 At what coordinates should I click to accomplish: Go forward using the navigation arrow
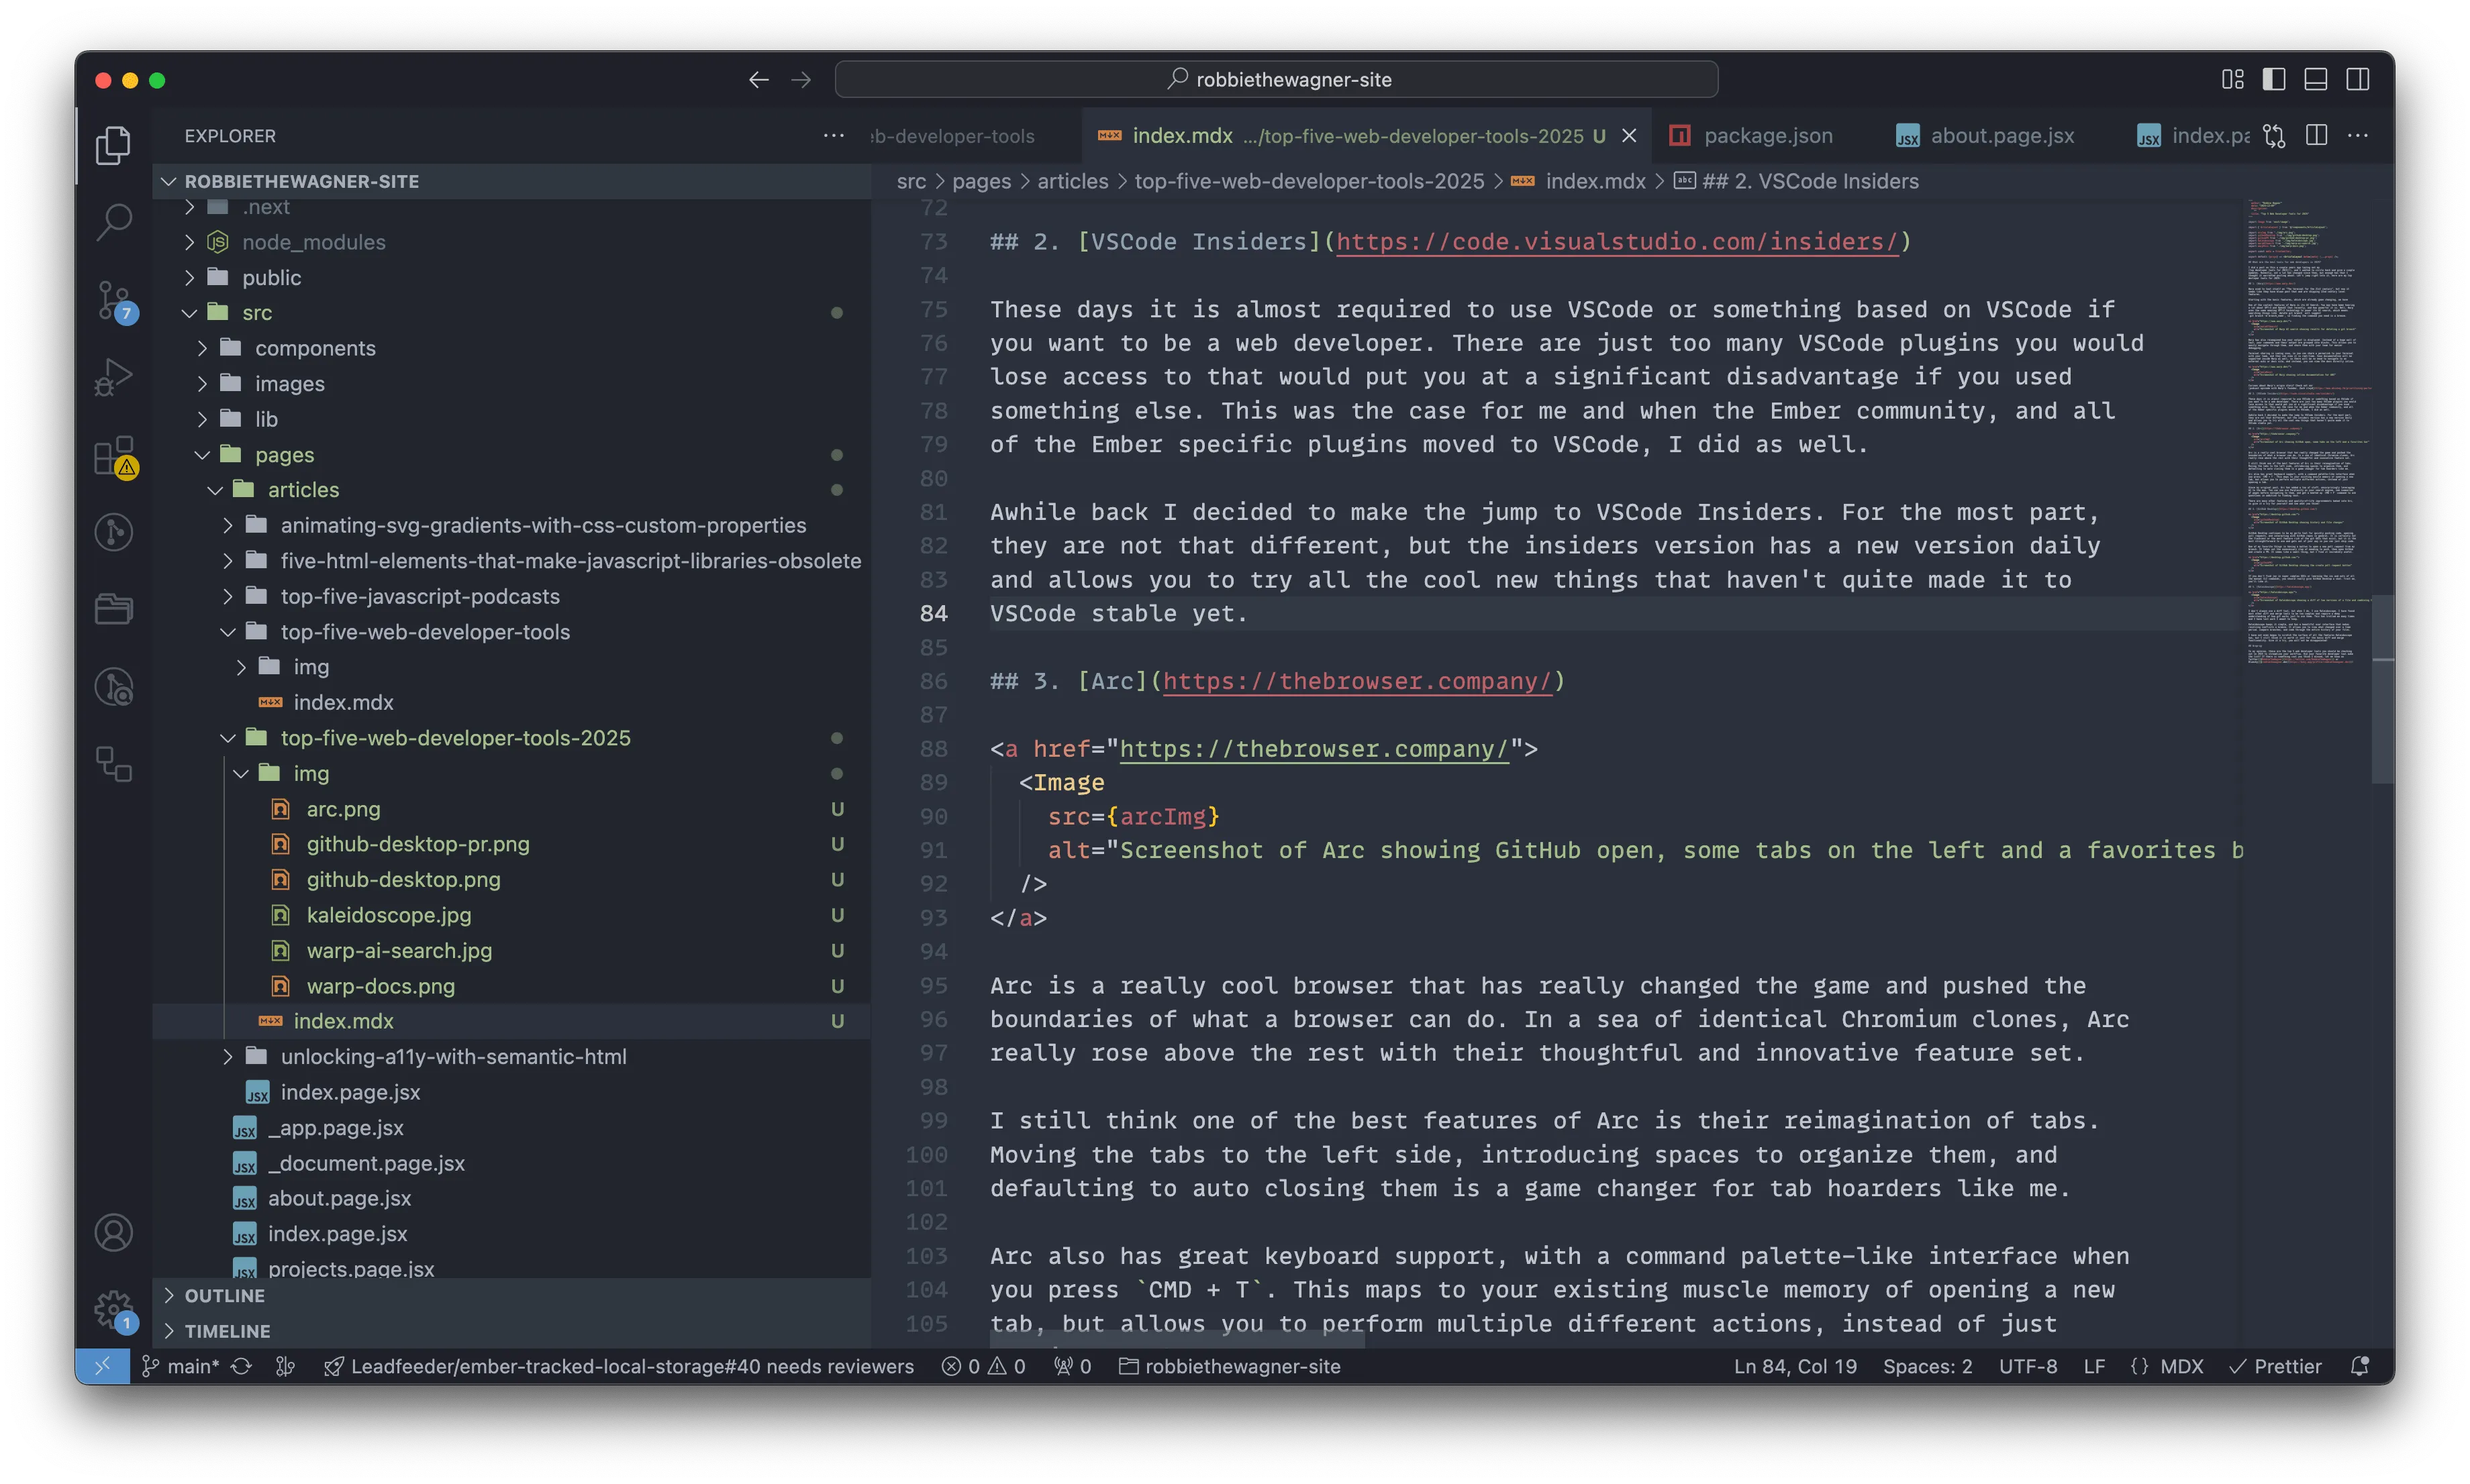tap(800, 79)
